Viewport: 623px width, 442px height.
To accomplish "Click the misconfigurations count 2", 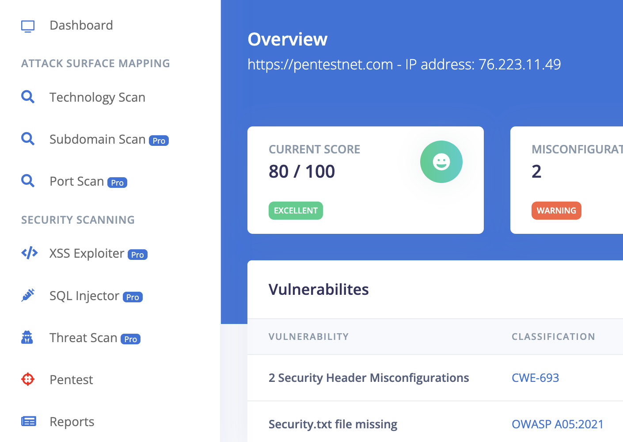I will pyautogui.click(x=536, y=171).
